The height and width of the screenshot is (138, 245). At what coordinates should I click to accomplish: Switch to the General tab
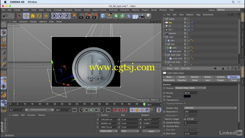click(x=195, y=77)
